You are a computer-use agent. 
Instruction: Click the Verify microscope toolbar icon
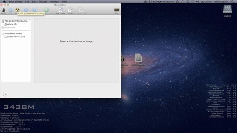(3, 10)
